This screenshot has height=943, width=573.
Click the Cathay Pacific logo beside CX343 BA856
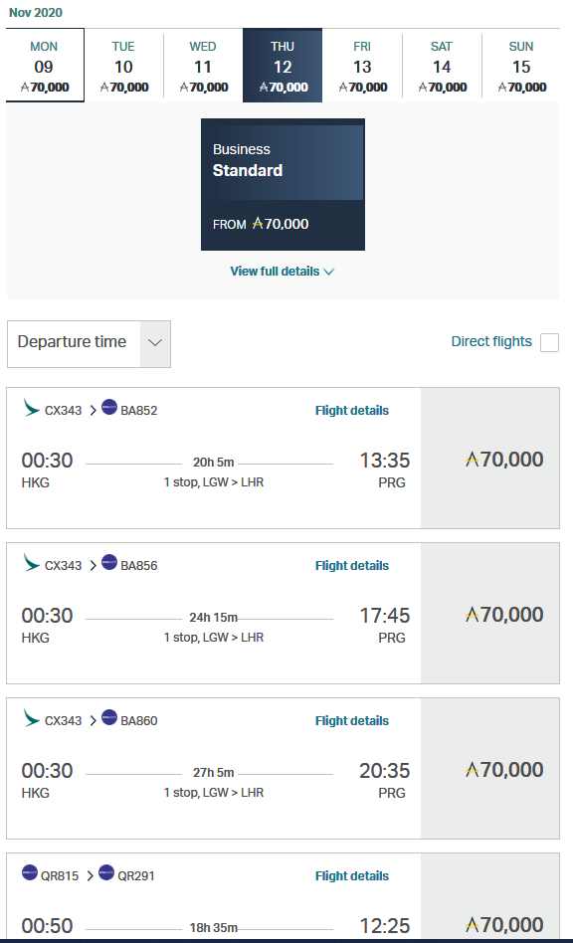(x=31, y=562)
